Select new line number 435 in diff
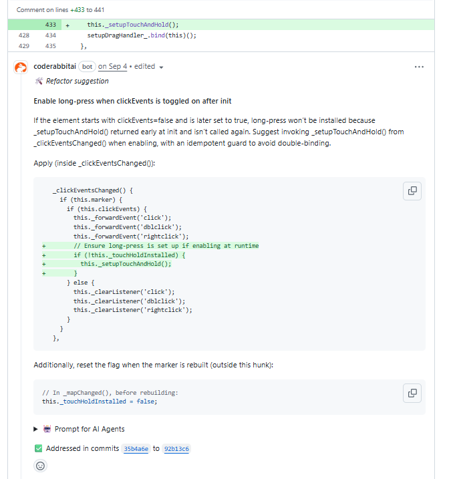The height and width of the screenshot is (479, 451). (x=51, y=46)
